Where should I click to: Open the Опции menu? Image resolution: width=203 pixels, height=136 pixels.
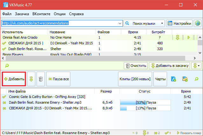click(x=60, y=14)
